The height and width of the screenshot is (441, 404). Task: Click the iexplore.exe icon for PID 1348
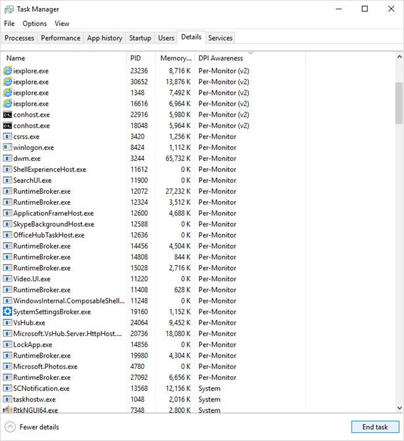(x=7, y=93)
